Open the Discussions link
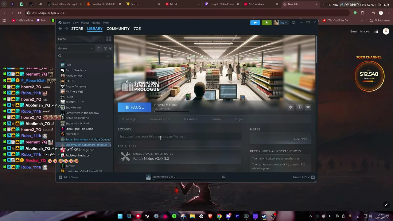393x221 pixels. [191, 119]
